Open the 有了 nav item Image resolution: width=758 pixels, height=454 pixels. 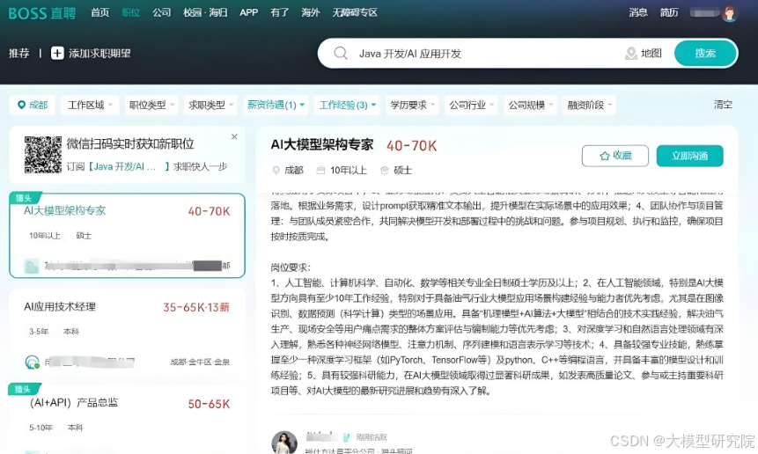(279, 12)
